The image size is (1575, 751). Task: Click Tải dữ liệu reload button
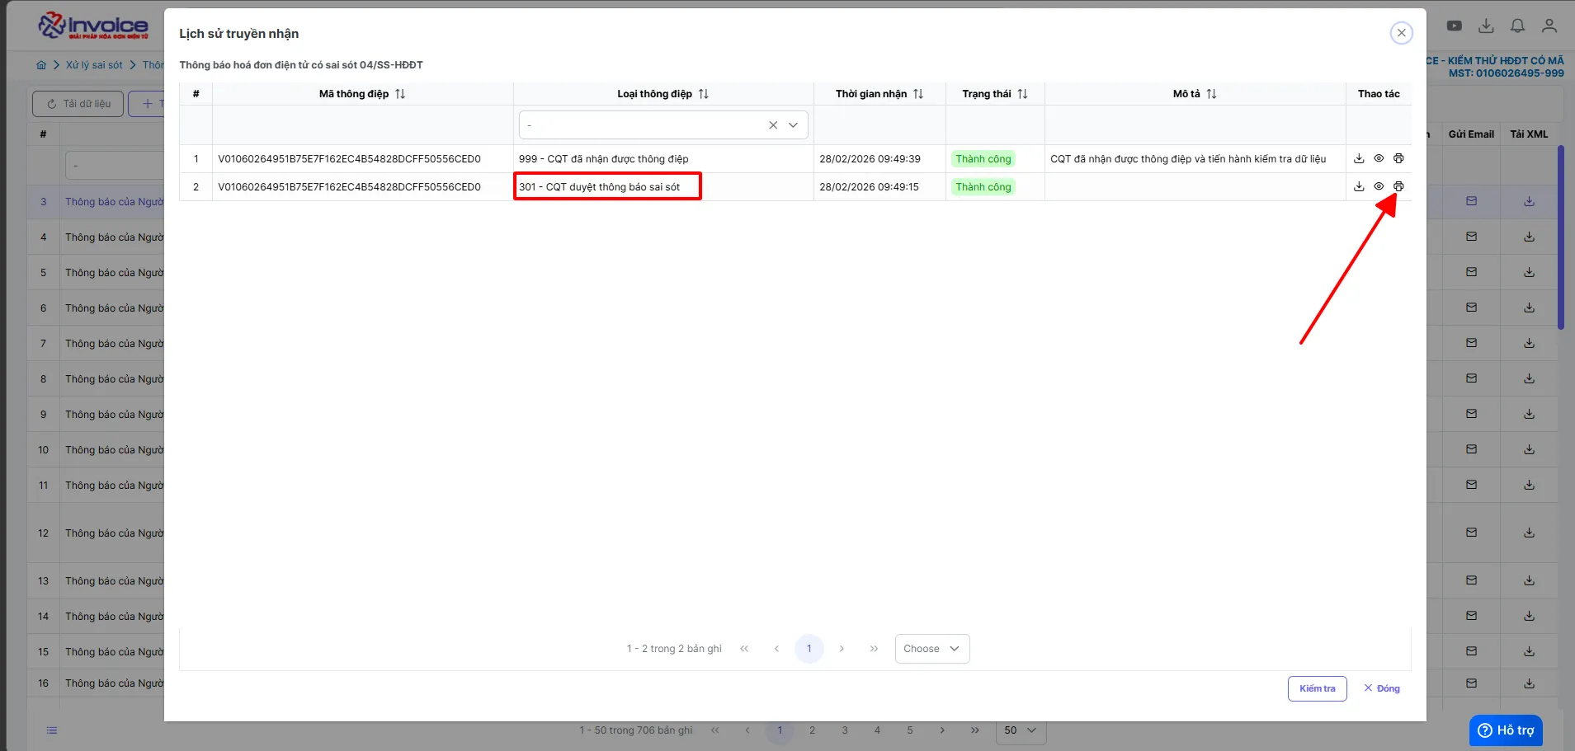(x=78, y=104)
